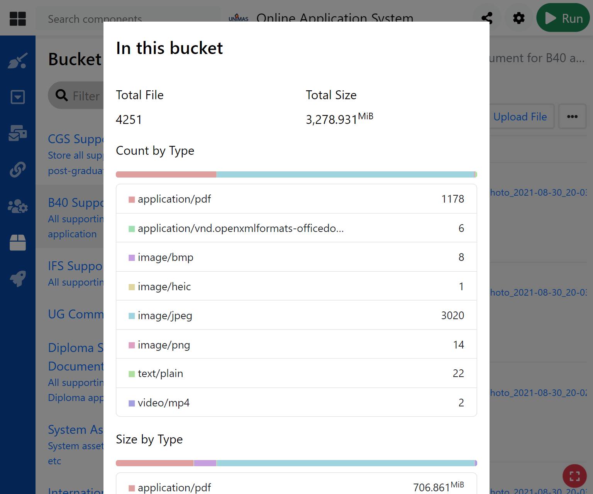Select the package bucket icon in the sidebar
The height and width of the screenshot is (494, 593).
(18, 242)
